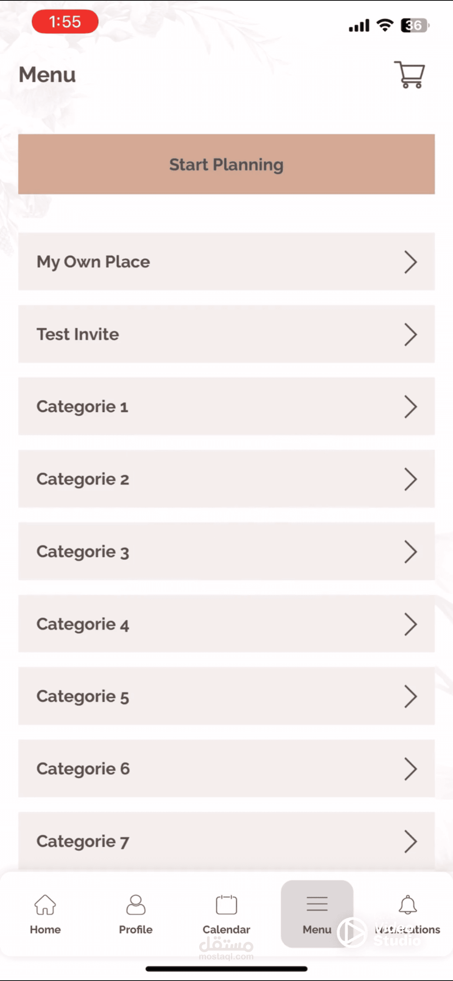Tap the red 1:55 recording pill

(65, 22)
